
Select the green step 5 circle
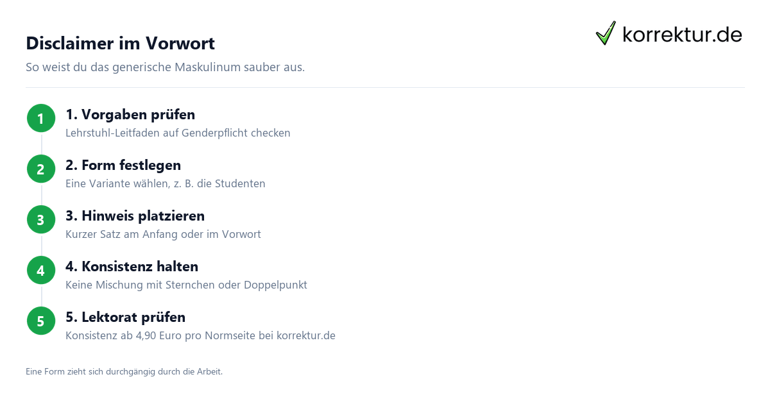point(41,321)
